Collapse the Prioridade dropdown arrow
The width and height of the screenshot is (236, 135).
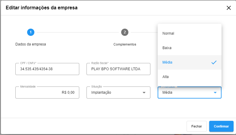(x=215, y=93)
